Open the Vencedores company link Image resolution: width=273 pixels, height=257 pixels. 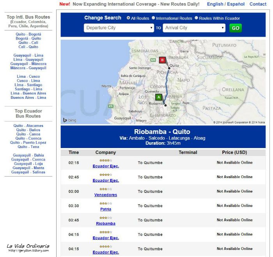tap(106, 195)
